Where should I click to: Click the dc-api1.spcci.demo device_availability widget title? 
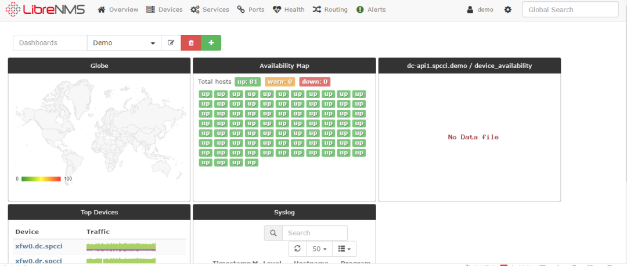point(470,66)
